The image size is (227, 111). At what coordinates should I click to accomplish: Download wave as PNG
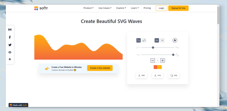(158, 76)
